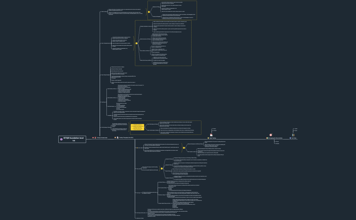
Task: Click the icon beside Testing Throughout the SDLC
Action: click(x=117, y=138)
